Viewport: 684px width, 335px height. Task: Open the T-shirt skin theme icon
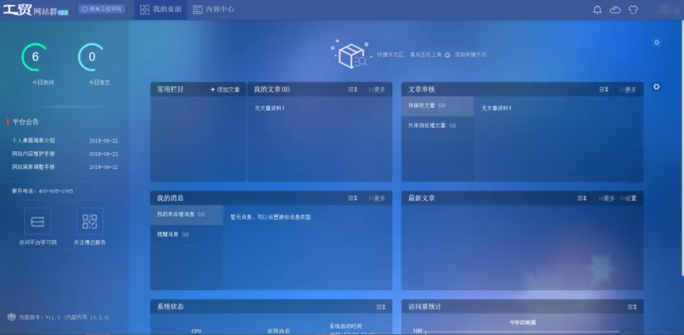(x=633, y=9)
